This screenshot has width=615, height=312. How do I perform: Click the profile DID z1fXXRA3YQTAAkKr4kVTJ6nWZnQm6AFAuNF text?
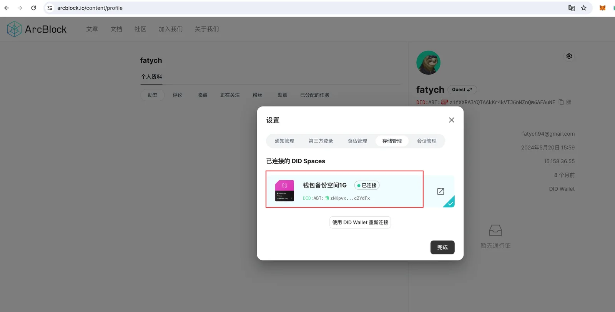pyautogui.click(x=502, y=102)
